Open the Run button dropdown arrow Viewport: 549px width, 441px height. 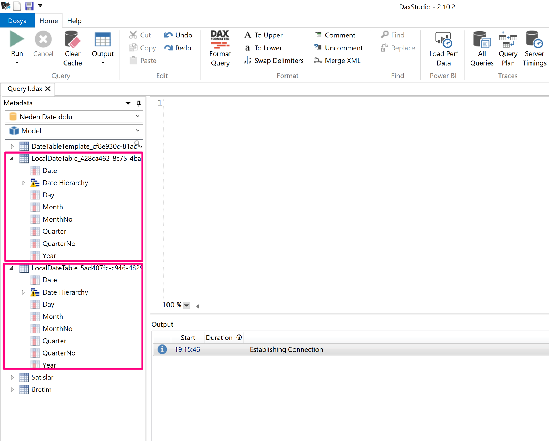17,63
